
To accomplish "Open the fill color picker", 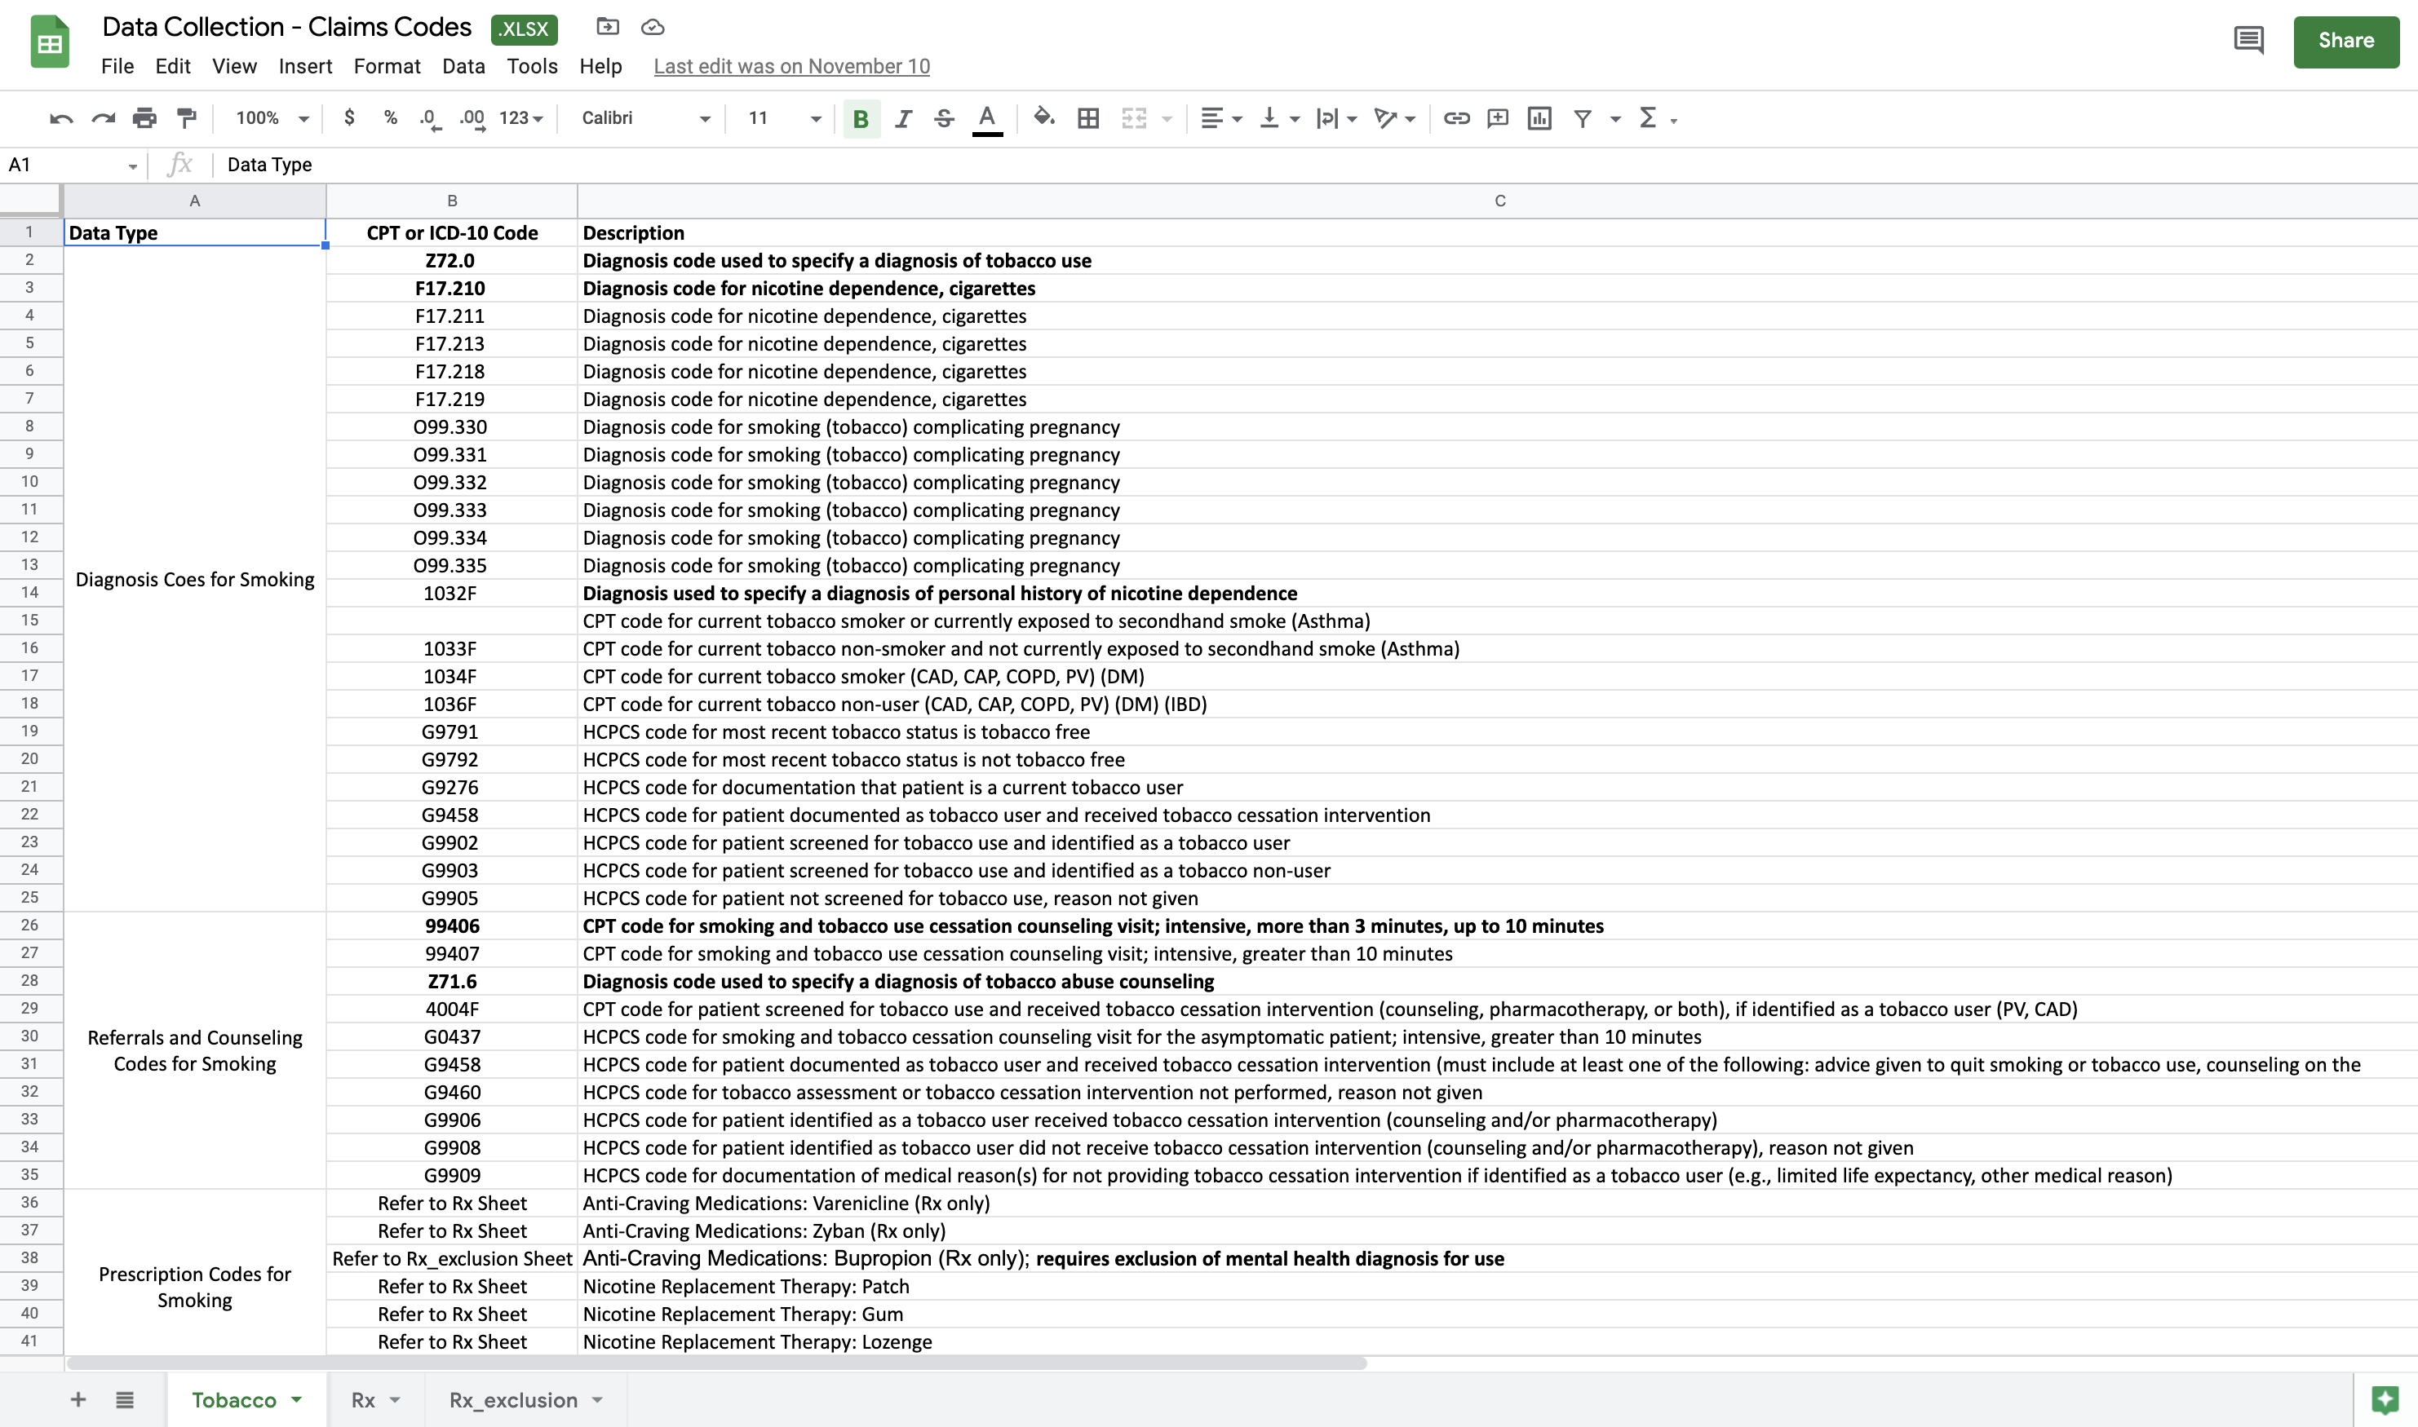I will (x=1043, y=117).
